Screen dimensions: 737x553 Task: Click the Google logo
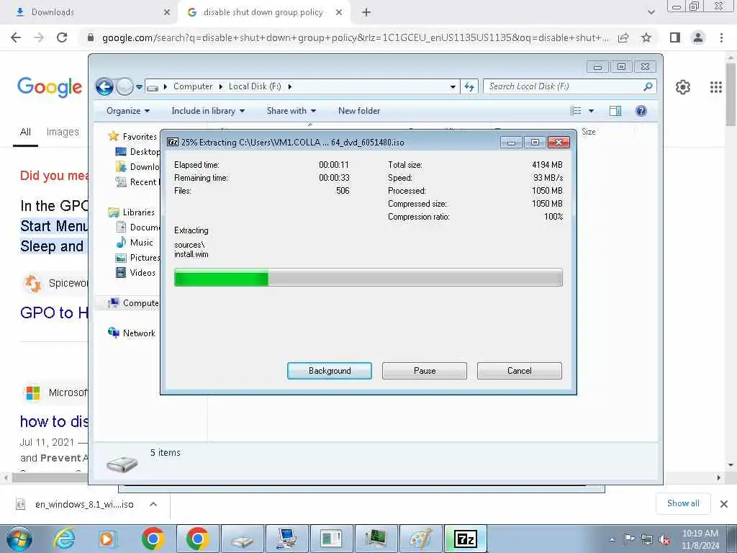tap(50, 87)
